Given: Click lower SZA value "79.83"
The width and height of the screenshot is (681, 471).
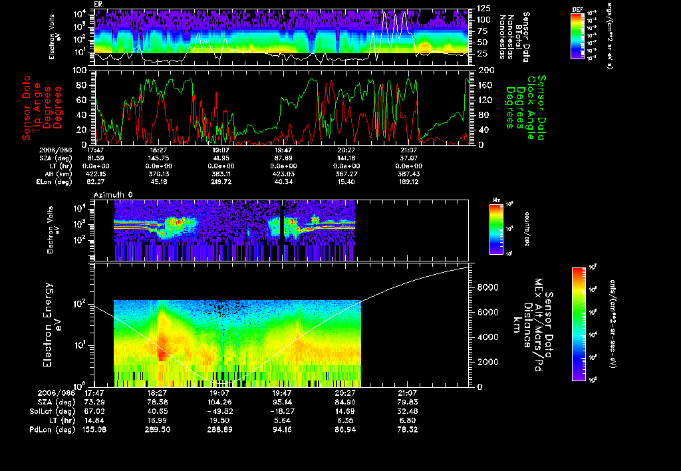Looking at the screenshot, I should point(408,402).
